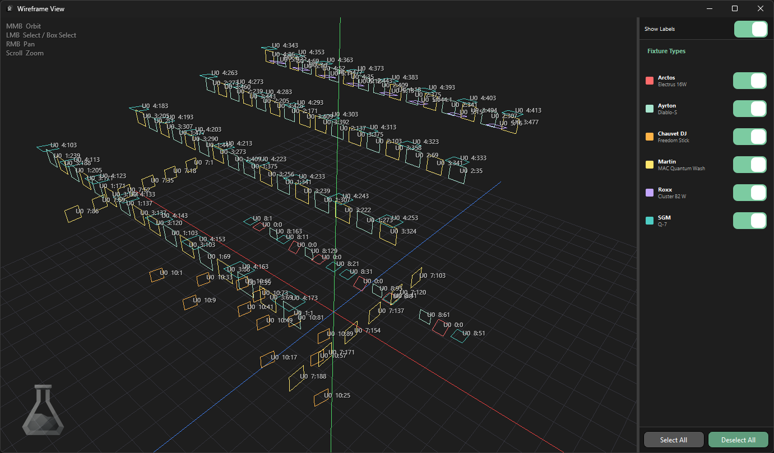Image resolution: width=774 pixels, height=453 pixels.
Task: Click the Scroll Zoom hint text
Action: click(x=25, y=53)
